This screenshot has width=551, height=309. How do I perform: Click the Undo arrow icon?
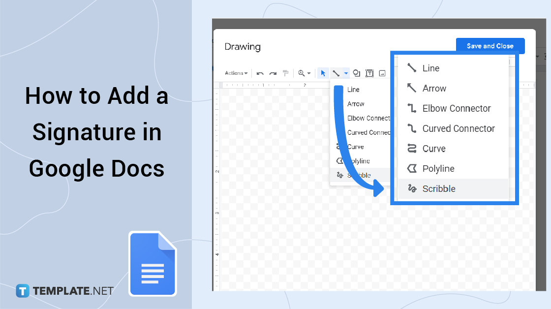pyautogui.click(x=260, y=73)
